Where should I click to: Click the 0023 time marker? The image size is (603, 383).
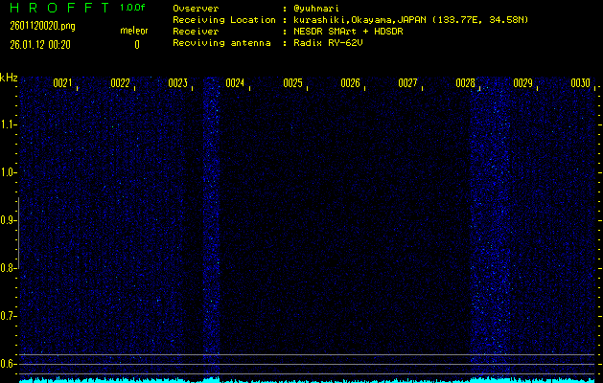pos(177,83)
